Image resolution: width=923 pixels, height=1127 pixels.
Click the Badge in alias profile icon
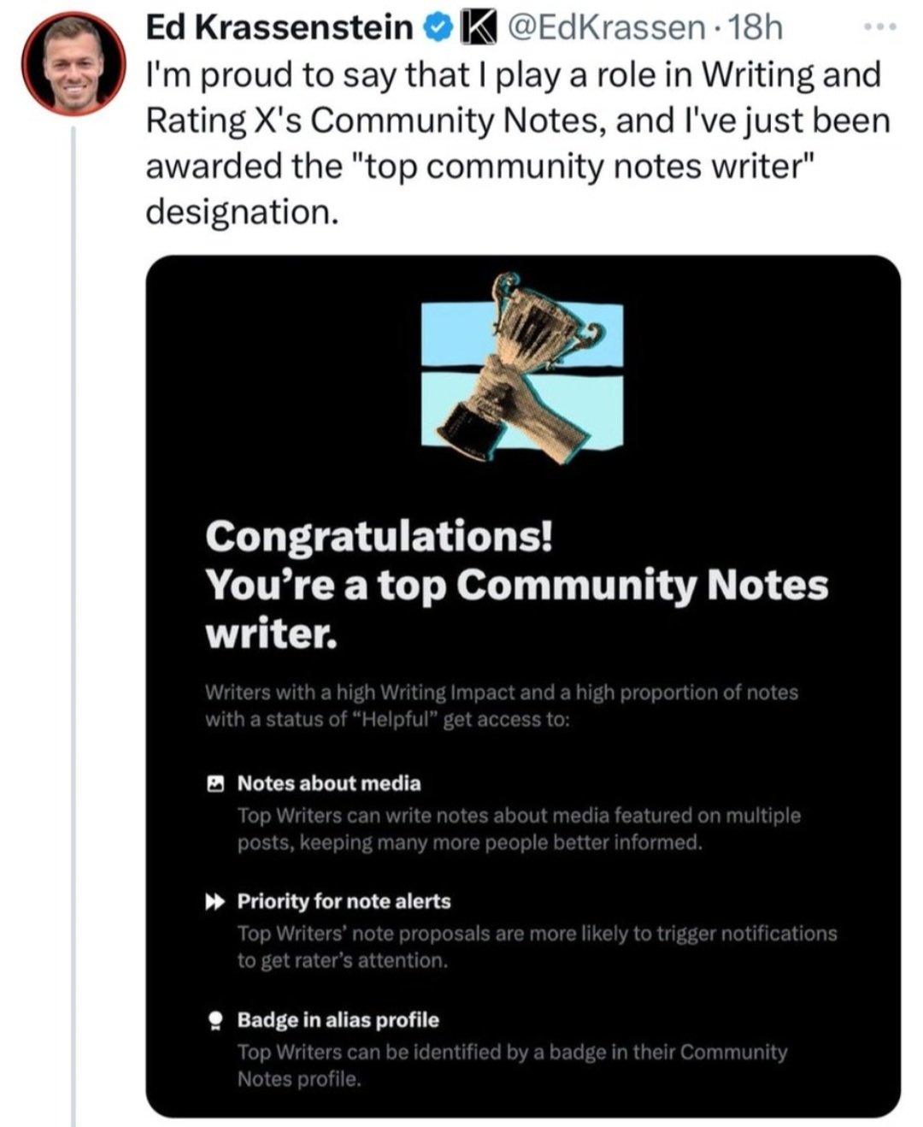[x=216, y=1021]
